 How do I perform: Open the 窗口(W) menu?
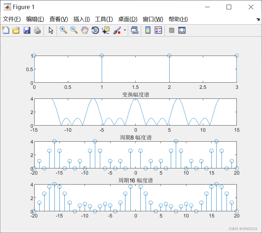153,19
